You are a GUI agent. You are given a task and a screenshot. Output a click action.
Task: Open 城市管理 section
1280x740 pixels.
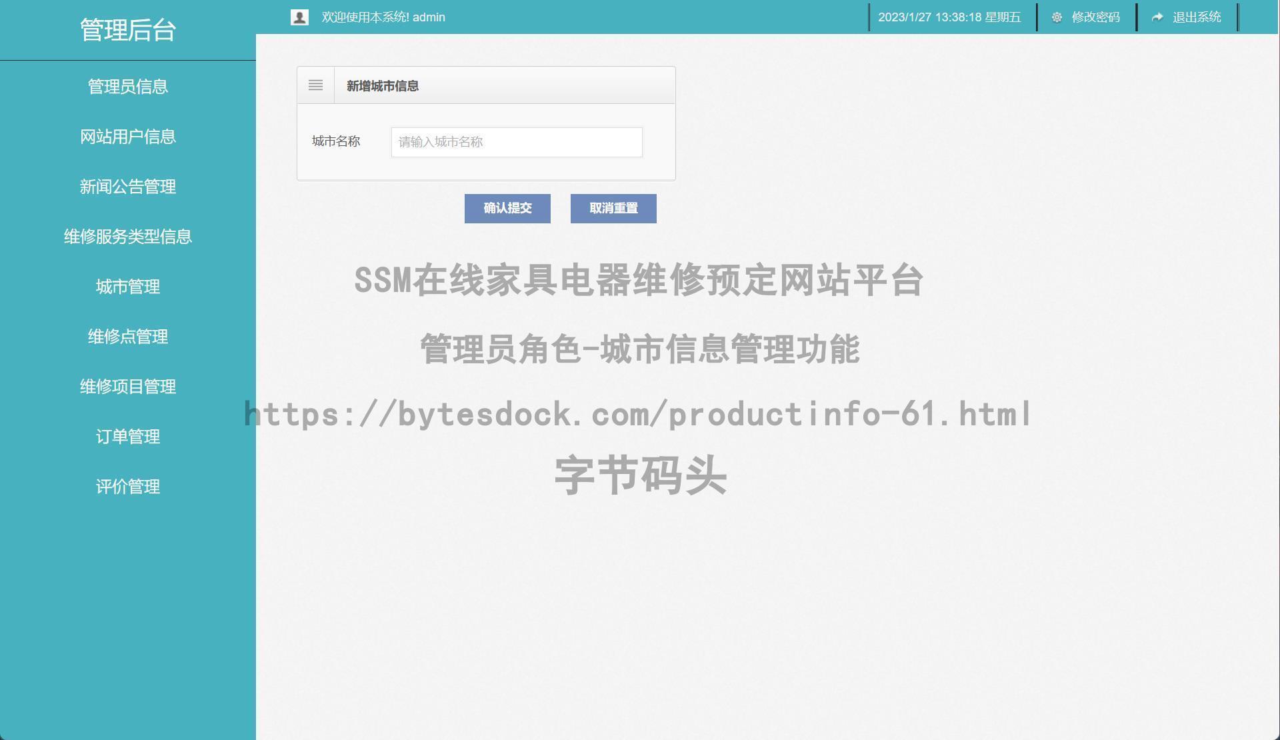127,287
